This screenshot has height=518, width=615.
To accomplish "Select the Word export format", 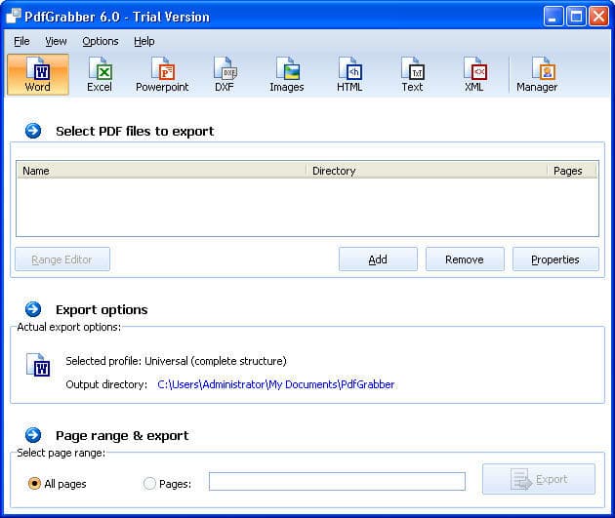I will point(38,74).
